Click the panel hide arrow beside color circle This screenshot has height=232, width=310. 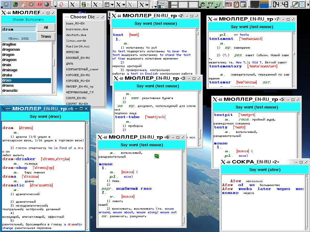tap(308, 4)
